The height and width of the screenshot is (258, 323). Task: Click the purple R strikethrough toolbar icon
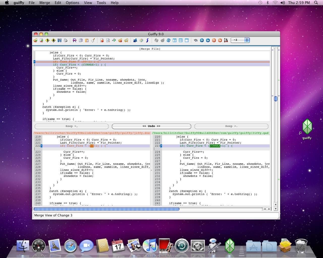(x=75, y=40)
